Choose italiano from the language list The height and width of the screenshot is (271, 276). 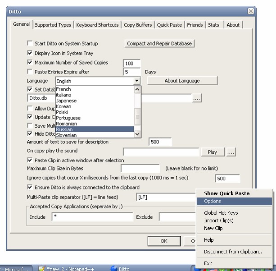coord(95,95)
